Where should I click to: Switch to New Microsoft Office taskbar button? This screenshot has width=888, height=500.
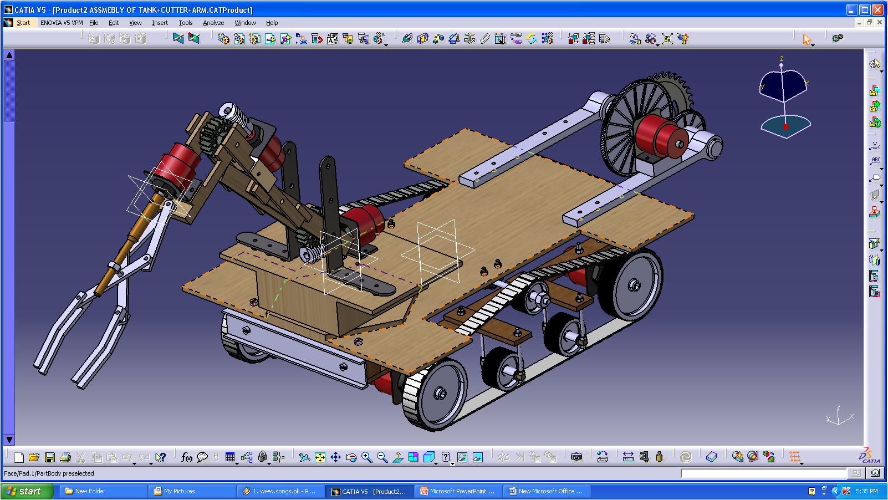[x=547, y=491]
